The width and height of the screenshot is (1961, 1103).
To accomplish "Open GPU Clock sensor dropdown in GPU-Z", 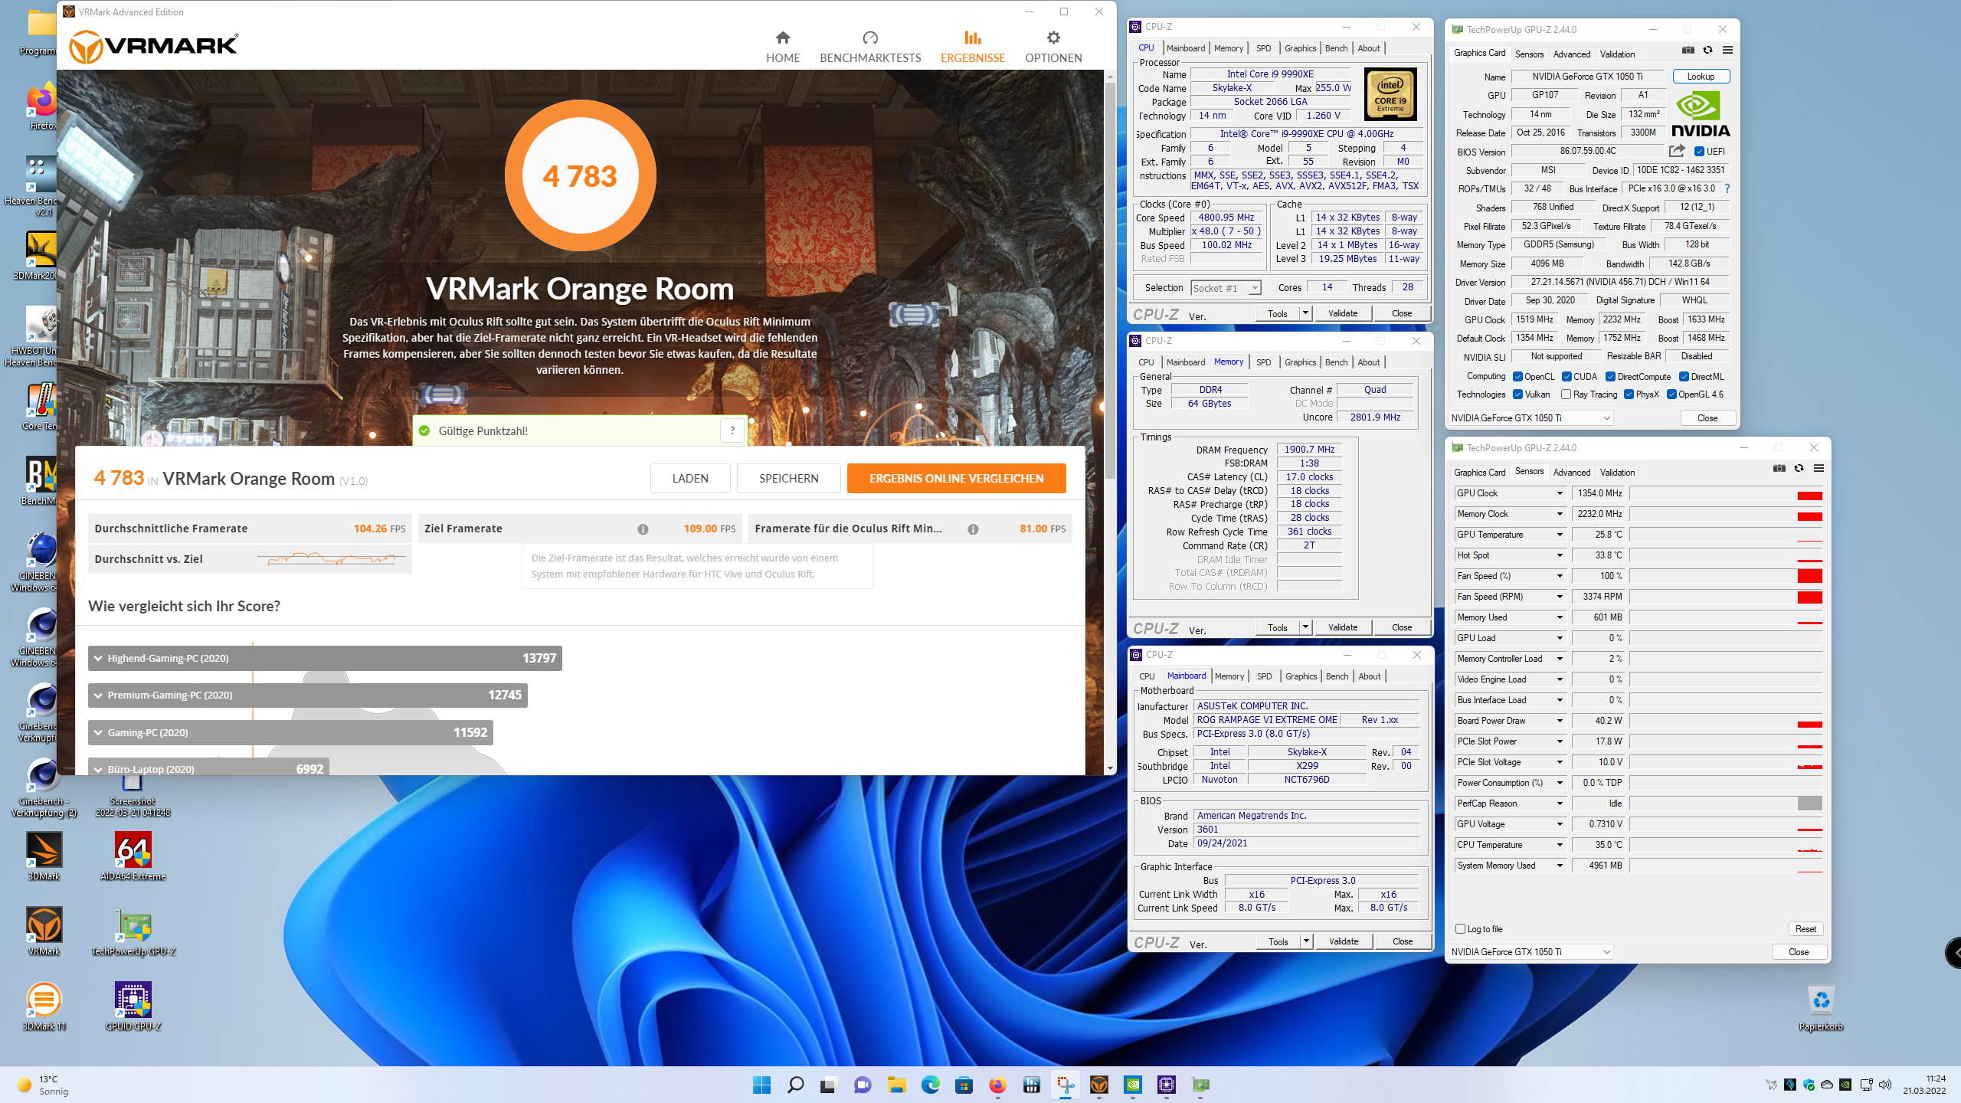I will point(1560,493).
